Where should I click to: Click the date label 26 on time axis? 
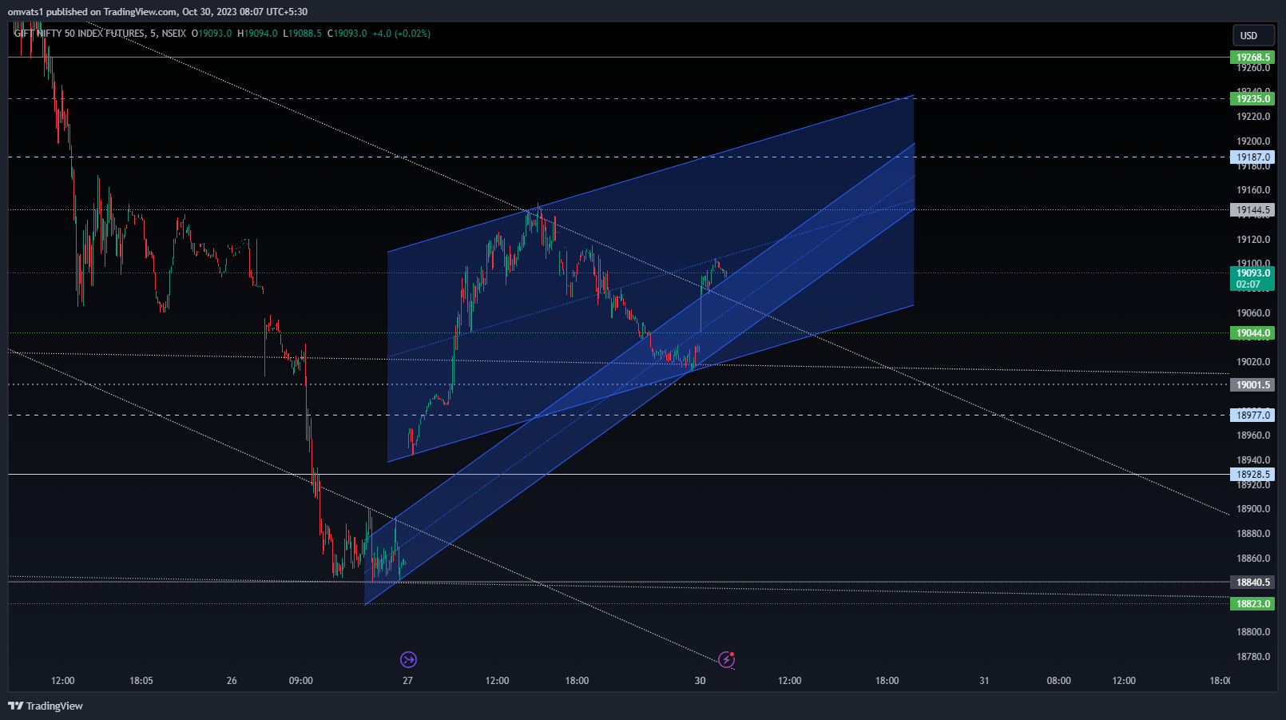[232, 681]
